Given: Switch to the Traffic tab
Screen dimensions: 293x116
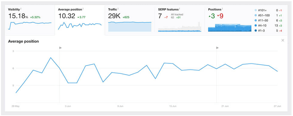Looking at the screenshot, I should tap(129, 20).
